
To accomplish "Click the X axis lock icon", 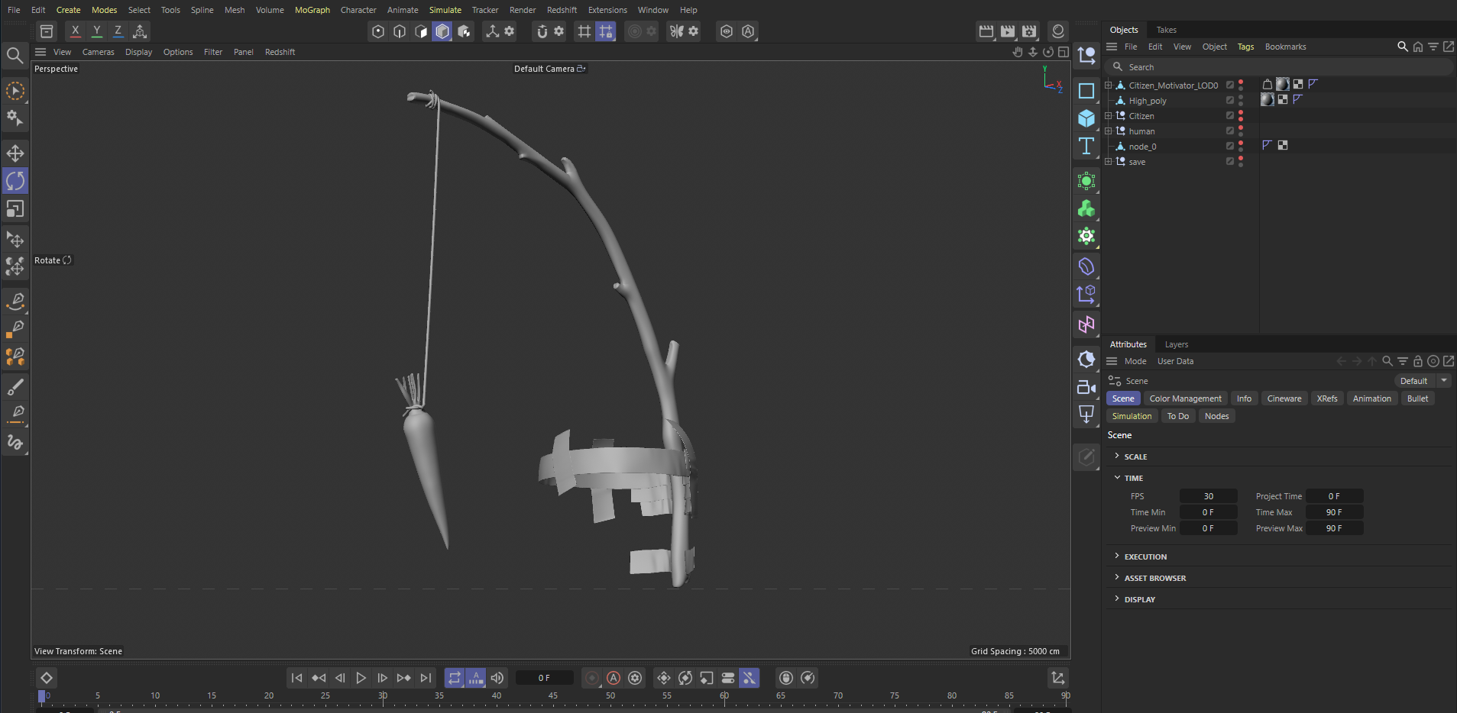I will 75,31.
